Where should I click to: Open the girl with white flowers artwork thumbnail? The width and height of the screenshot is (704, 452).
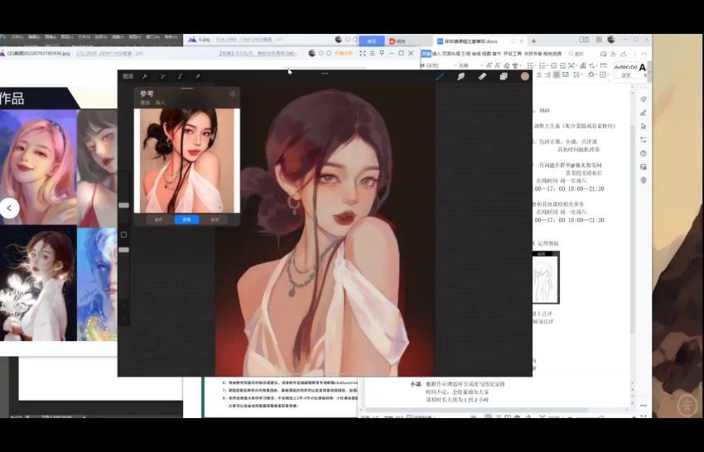click(x=38, y=284)
